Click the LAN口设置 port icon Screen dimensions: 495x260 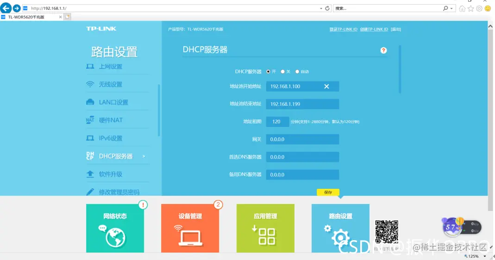pyautogui.click(x=90, y=102)
